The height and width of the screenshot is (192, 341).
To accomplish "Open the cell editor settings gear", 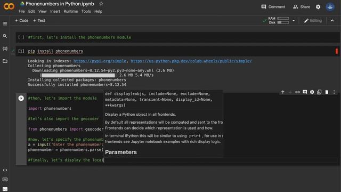I will click(312, 92).
